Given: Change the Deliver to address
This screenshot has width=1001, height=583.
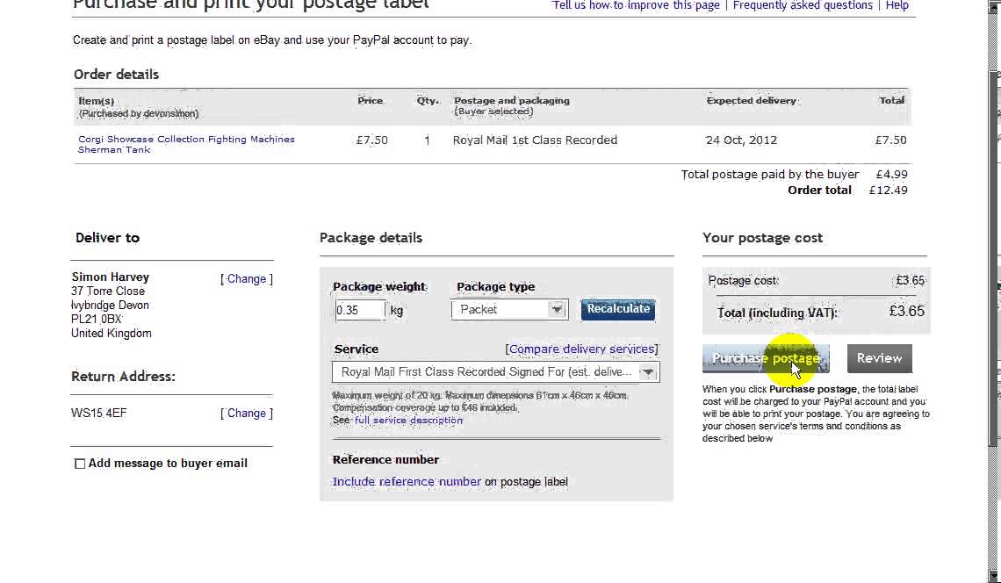Looking at the screenshot, I should click(247, 279).
